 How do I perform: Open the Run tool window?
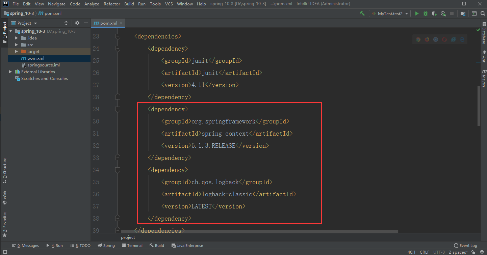click(55, 246)
